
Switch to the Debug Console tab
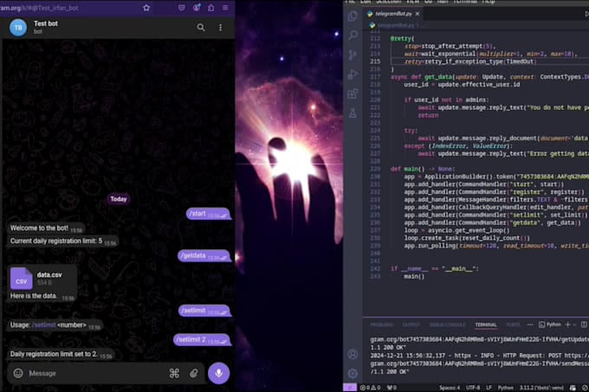pyautogui.click(x=448, y=325)
